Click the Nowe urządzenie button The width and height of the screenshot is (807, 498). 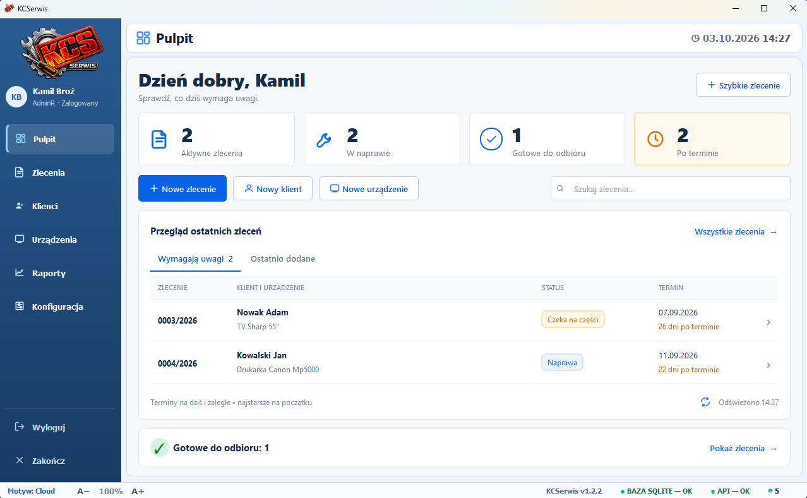click(369, 188)
